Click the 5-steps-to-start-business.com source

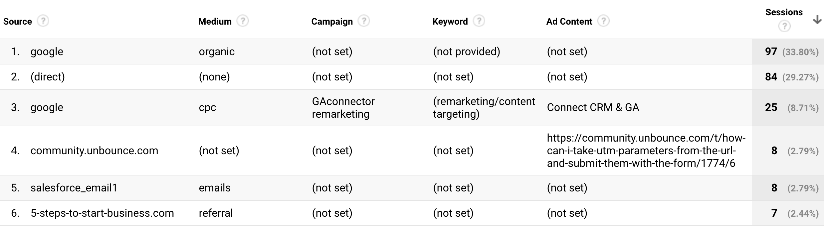(102, 213)
